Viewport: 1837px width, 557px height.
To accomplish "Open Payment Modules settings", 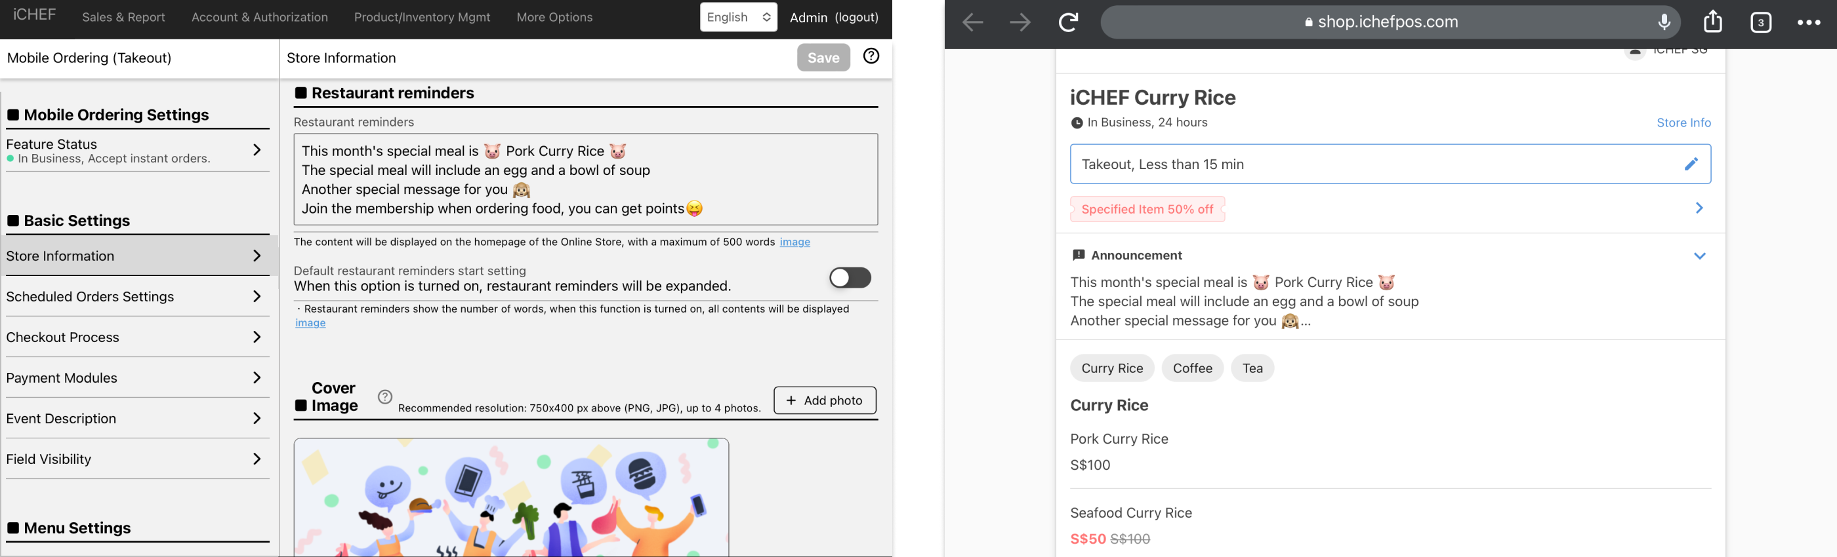I will point(136,377).
